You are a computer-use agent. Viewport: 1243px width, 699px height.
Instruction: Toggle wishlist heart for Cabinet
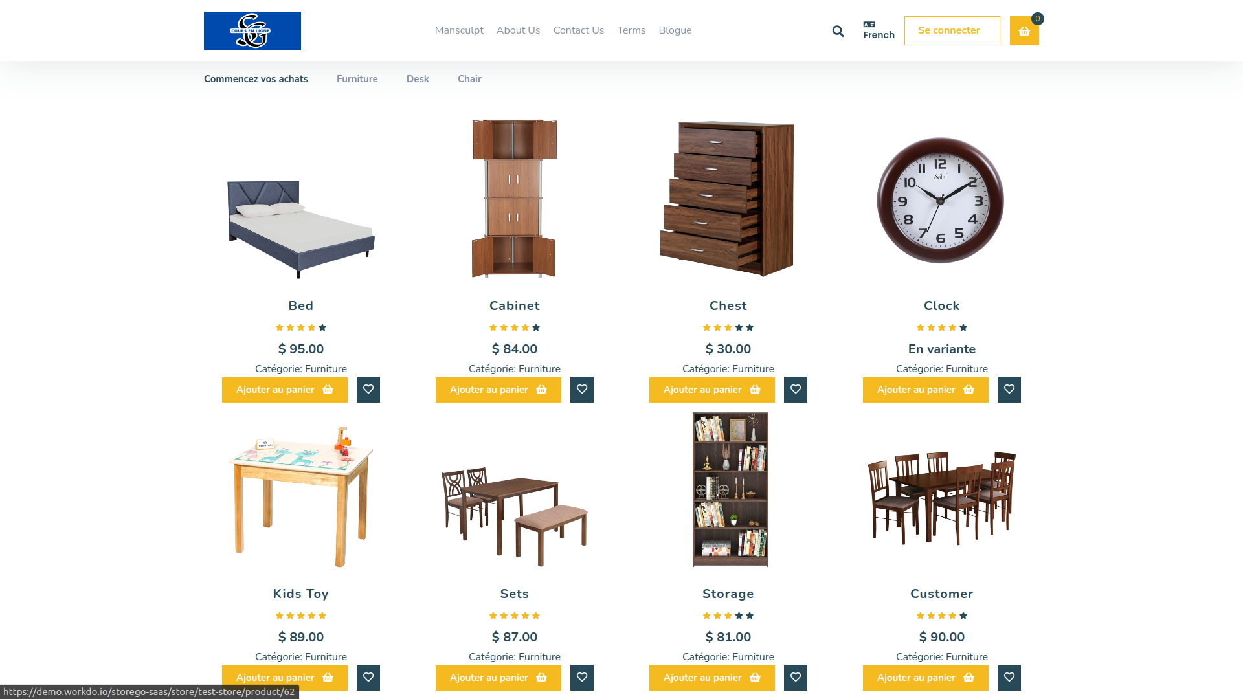tap(582, 390)
